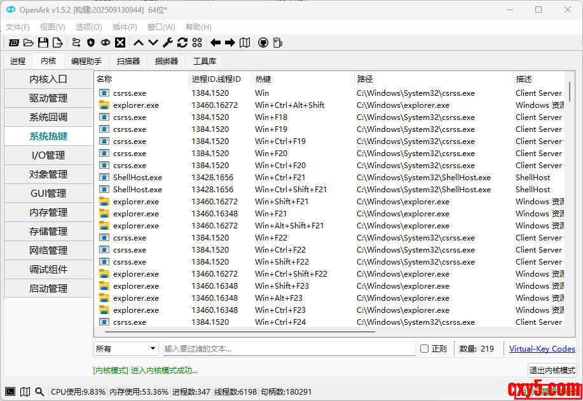
Task: Open the 所有 filter dropdown
Action: point(126,348)
